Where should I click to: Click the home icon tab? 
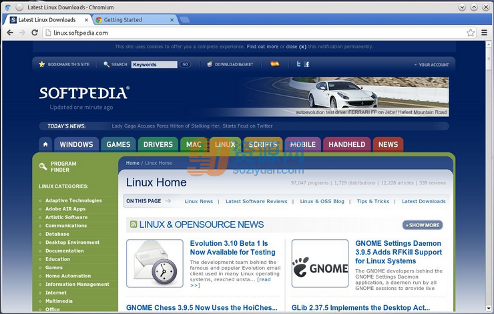click(45, 144)
